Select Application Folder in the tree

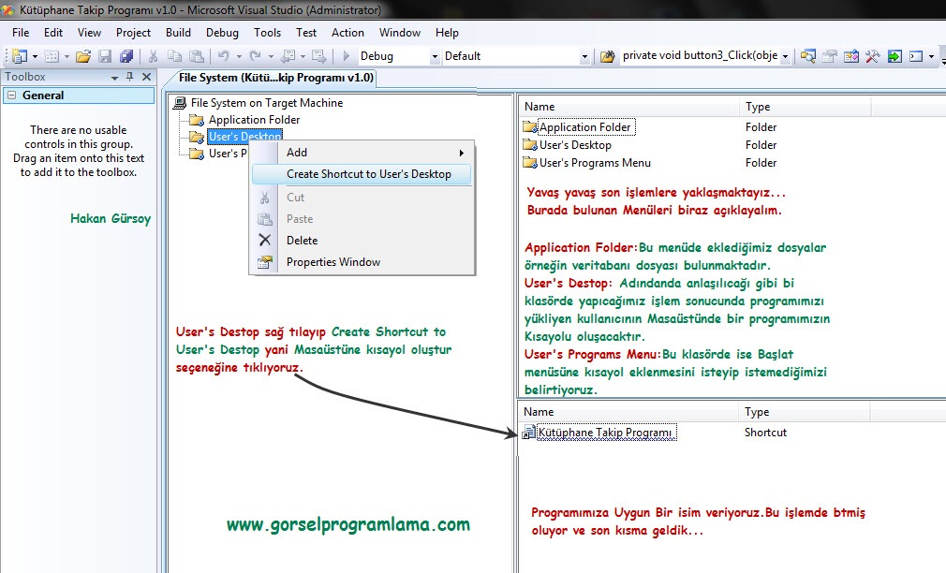(x=254, y=120)
